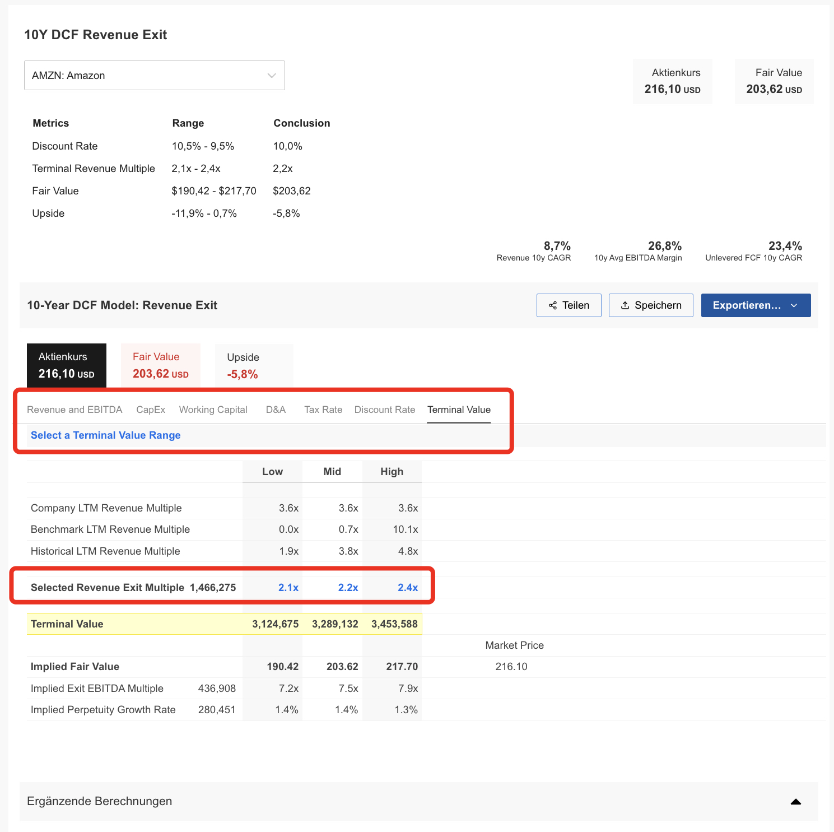Click the Company LTM Revenue Multiple label
The height and width of the screenshot is (832, 834).
[106, 508]
